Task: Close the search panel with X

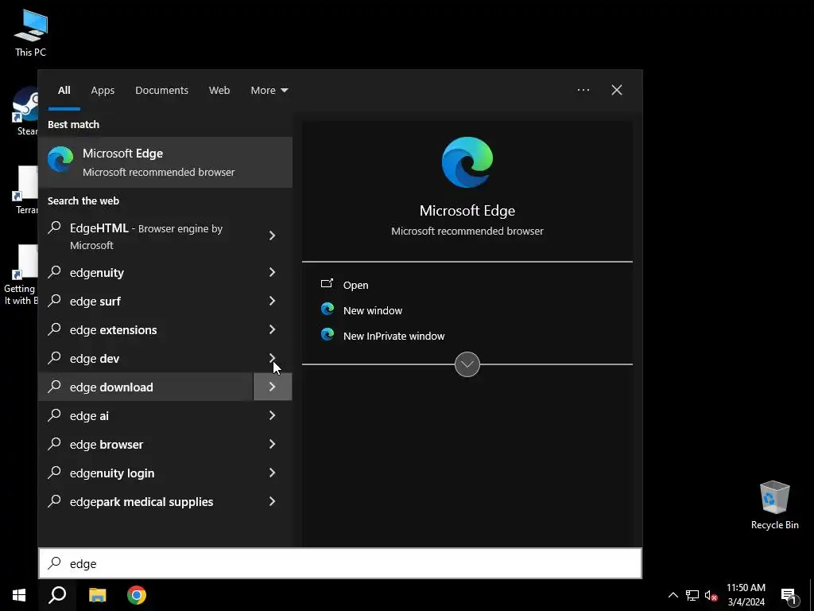Action: tap(616, 90)
